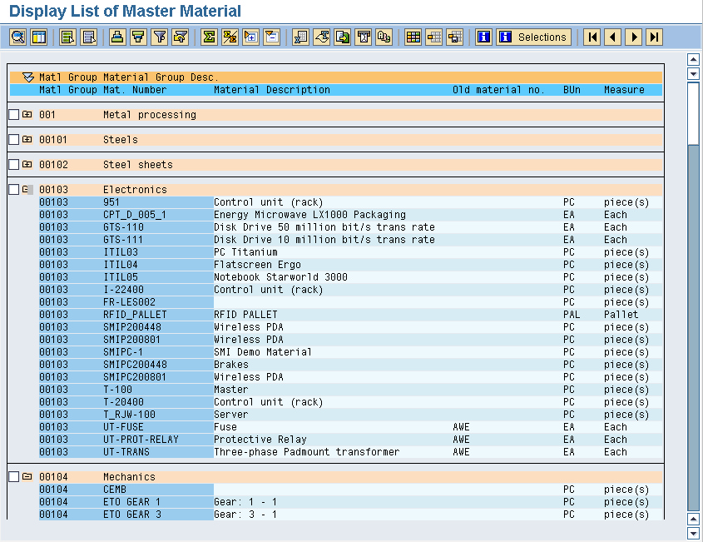Select Protective Relay description
Image resolution: width=703 pixels, height=542 pixels.
[x=260, y=440]
